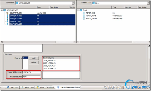Select PIVOT_SEQ output column
This screenshot has width=151, height=91.
tap(90, 13)
